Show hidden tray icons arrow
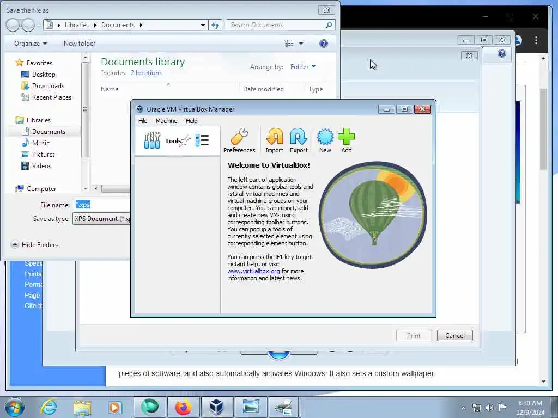The image size is (558, 418). click(463, 408)
